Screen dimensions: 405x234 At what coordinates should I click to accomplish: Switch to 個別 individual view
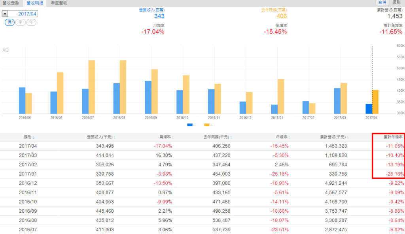click(x=396, y=3)
